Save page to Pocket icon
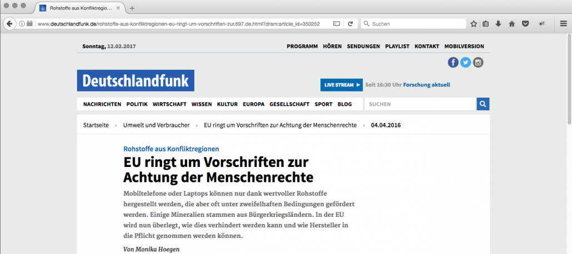572x254 pixels. (525, 24)
